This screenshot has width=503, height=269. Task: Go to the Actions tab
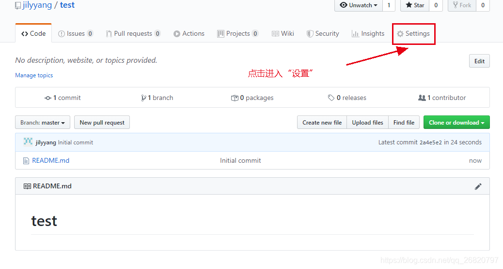coord(189,34)
